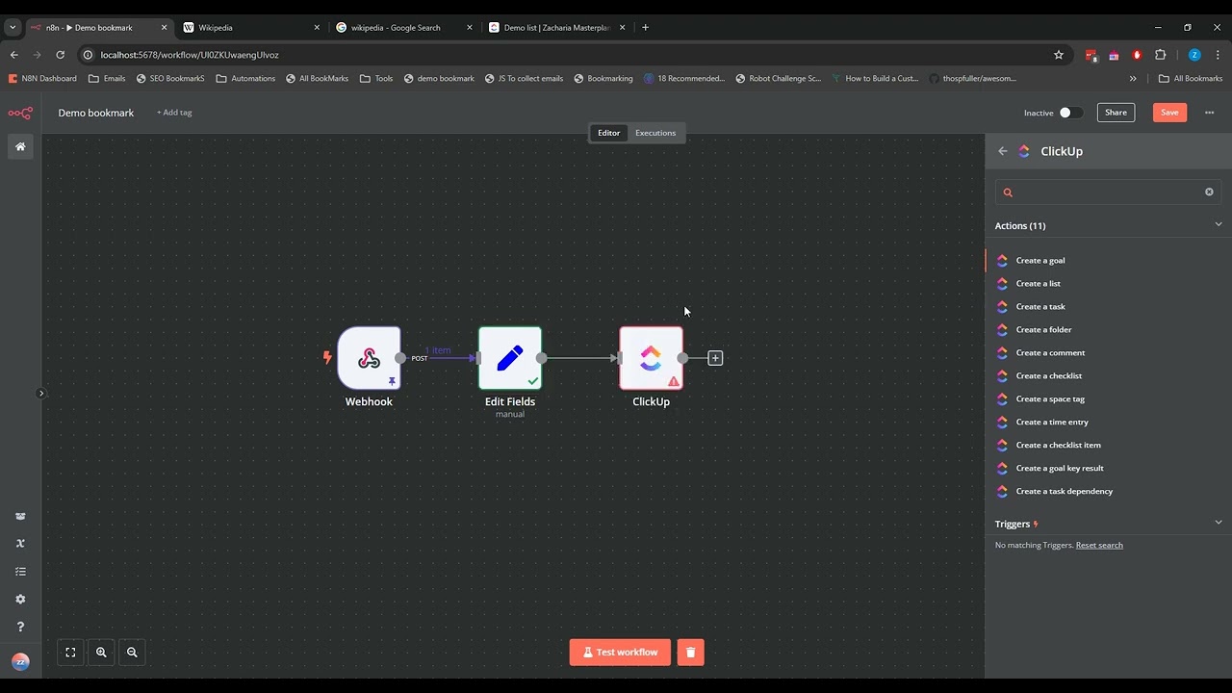The image size is (1232, 693).
Task: Open Automations bookmark folder
Action: coord(245,78)
